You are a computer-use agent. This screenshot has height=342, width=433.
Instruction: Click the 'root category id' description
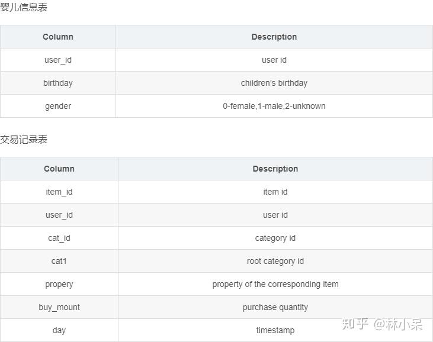[x=275, y=261]
